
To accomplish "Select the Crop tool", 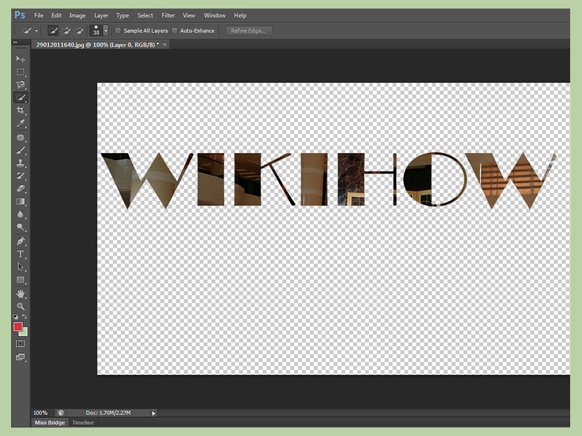I will (x=20, y=110).
